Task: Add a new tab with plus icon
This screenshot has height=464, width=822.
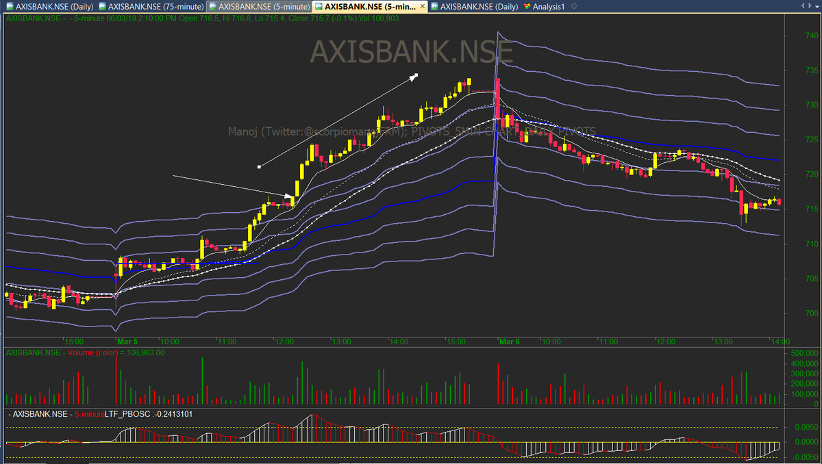Action: pos(574,6)
